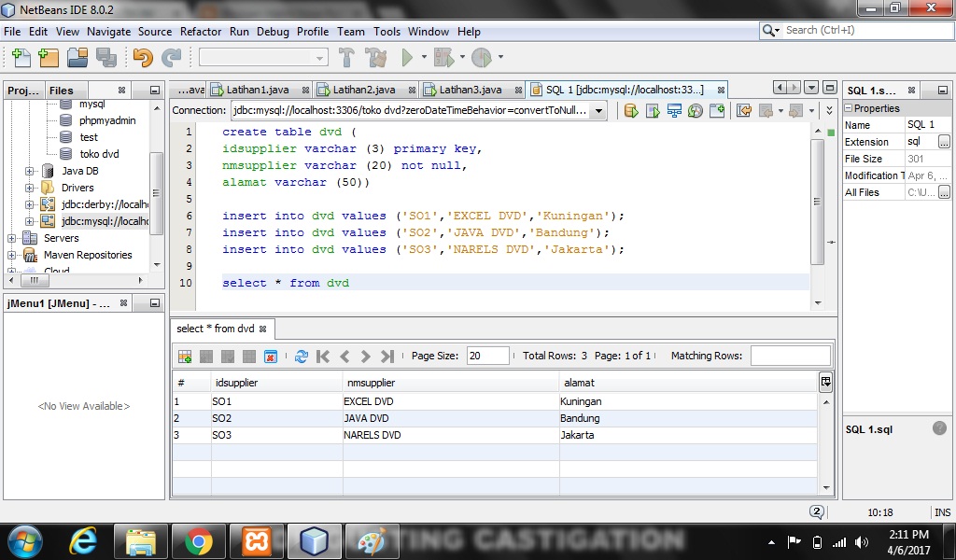Click the nmsupplier column header
This screenshot has width=956, height=560.
click(451, 383)
